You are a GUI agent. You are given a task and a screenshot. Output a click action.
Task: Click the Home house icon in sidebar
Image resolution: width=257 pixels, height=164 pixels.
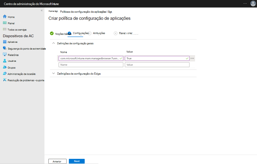click(x=5, y=17)
